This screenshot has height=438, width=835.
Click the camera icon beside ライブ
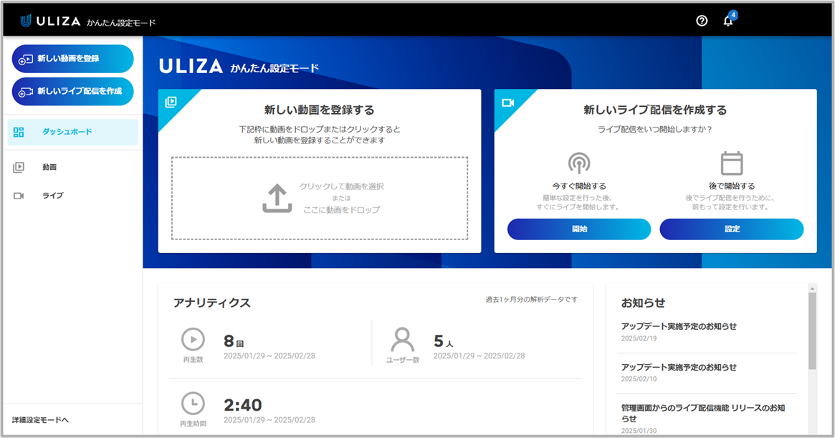pos(19,196)
